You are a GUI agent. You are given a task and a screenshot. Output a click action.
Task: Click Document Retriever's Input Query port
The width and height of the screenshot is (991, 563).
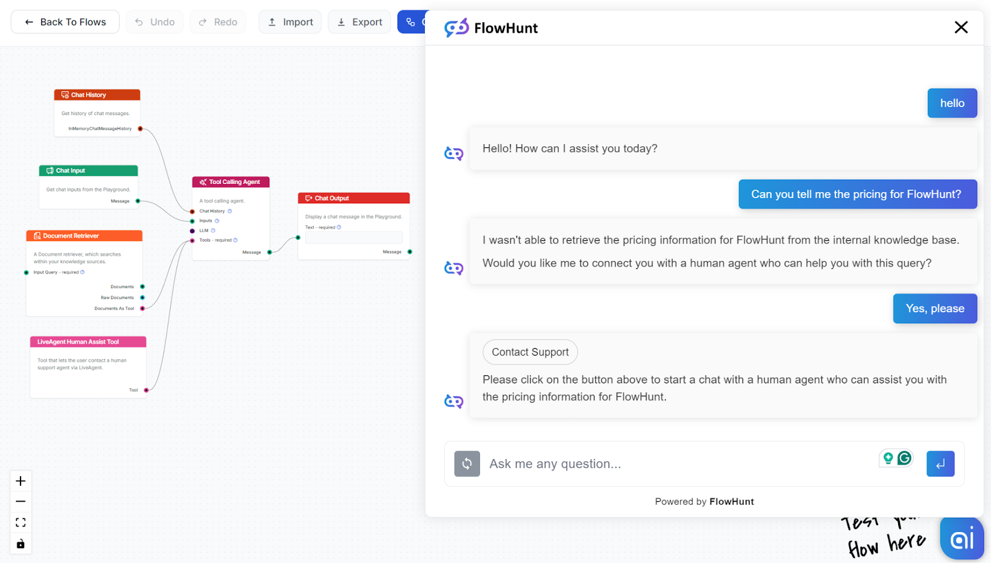27,273
